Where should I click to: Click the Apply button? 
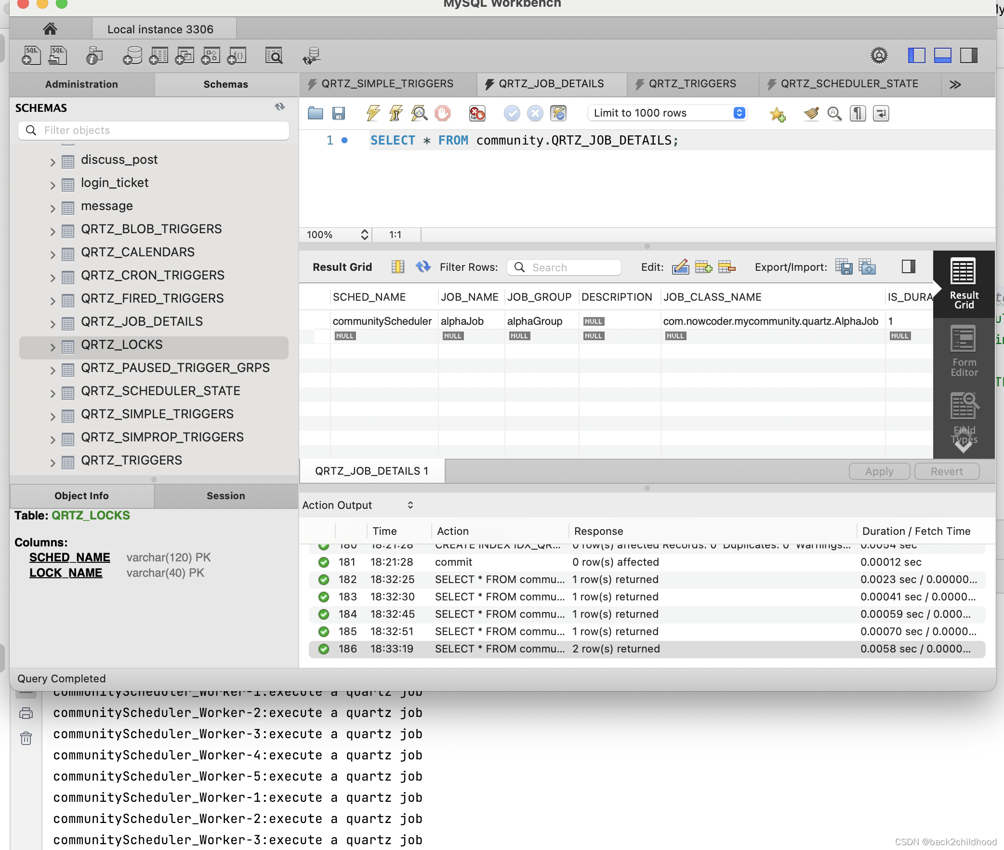879,471
